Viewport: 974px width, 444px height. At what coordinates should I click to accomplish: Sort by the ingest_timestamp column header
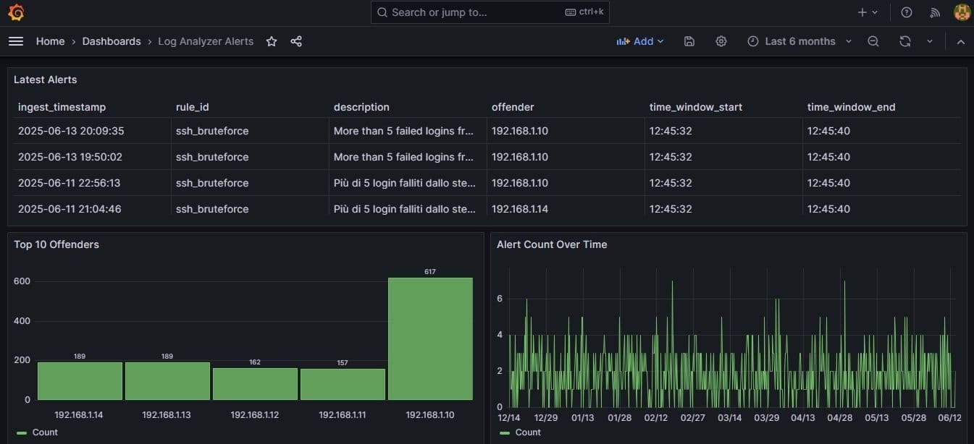[x=62, y=107]
